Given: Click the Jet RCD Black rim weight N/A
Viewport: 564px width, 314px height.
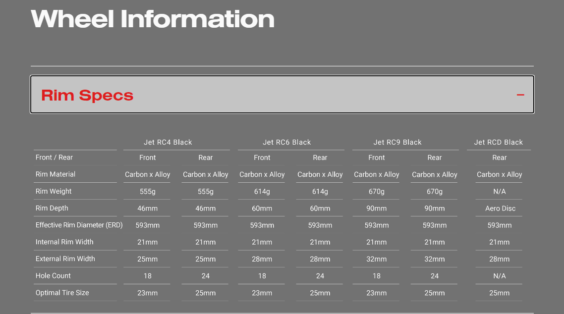Looking at the screenshot, I should click(499, 192).
